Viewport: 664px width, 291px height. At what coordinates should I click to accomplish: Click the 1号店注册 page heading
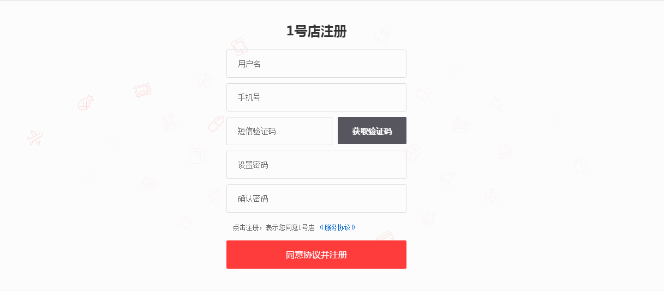coord(316,32)
